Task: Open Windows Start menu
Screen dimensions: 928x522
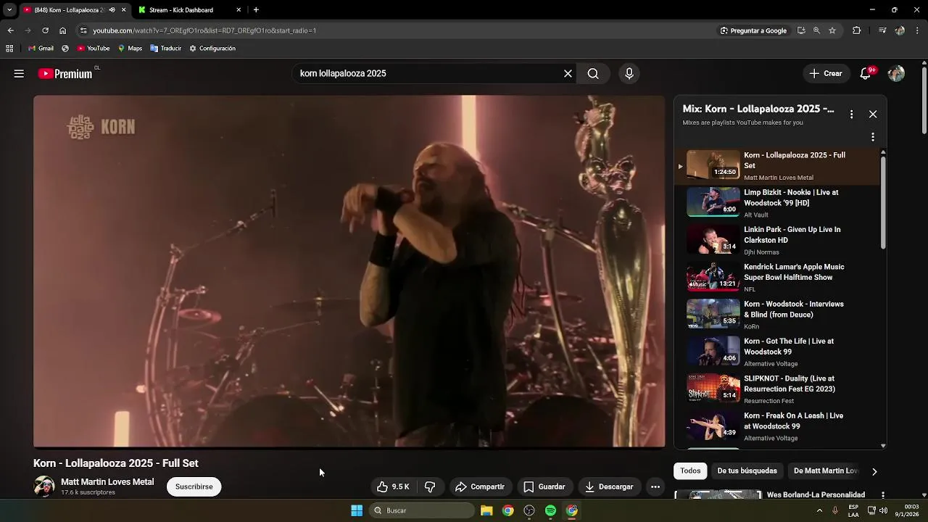Action: pos(357,510)
